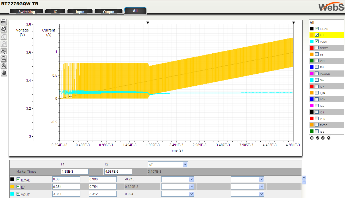The image size is (345, 198).
Task: Select all signals with the checkmark icon
Action: pyautogui.click(x=317, y=138)
